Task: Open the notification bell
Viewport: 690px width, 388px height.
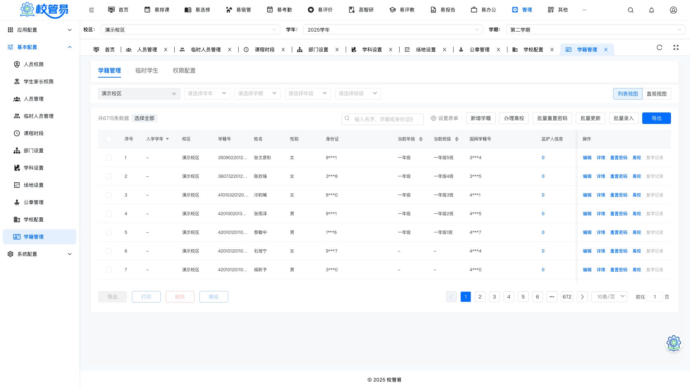Action: click(652, 10)
